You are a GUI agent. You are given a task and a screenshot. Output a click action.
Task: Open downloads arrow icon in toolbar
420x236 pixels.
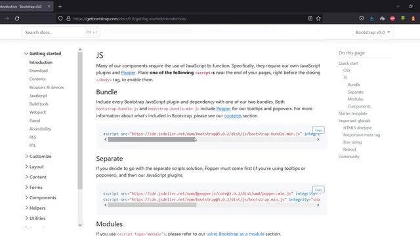pyautogui.click(x=371, y=18)
